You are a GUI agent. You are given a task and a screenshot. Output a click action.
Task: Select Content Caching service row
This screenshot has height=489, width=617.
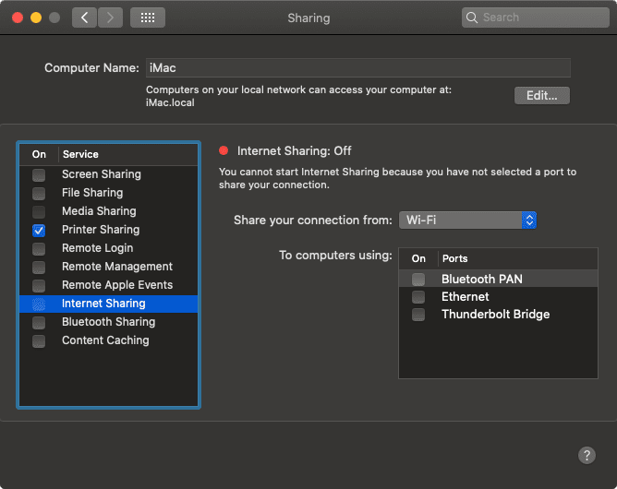point(104,340)
